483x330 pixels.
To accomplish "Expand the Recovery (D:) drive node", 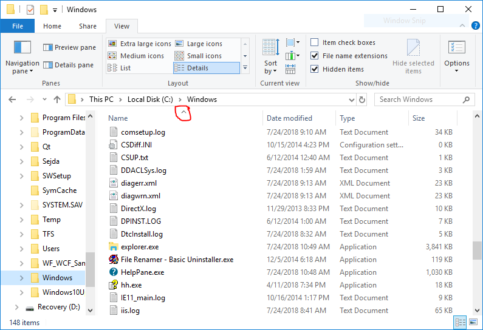I will tap(17, 307).
